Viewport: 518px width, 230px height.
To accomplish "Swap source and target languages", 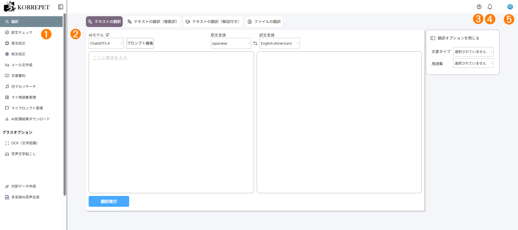I will point(255,43).
